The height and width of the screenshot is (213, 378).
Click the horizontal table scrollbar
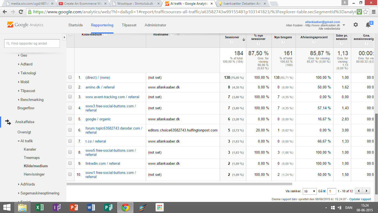179,184
